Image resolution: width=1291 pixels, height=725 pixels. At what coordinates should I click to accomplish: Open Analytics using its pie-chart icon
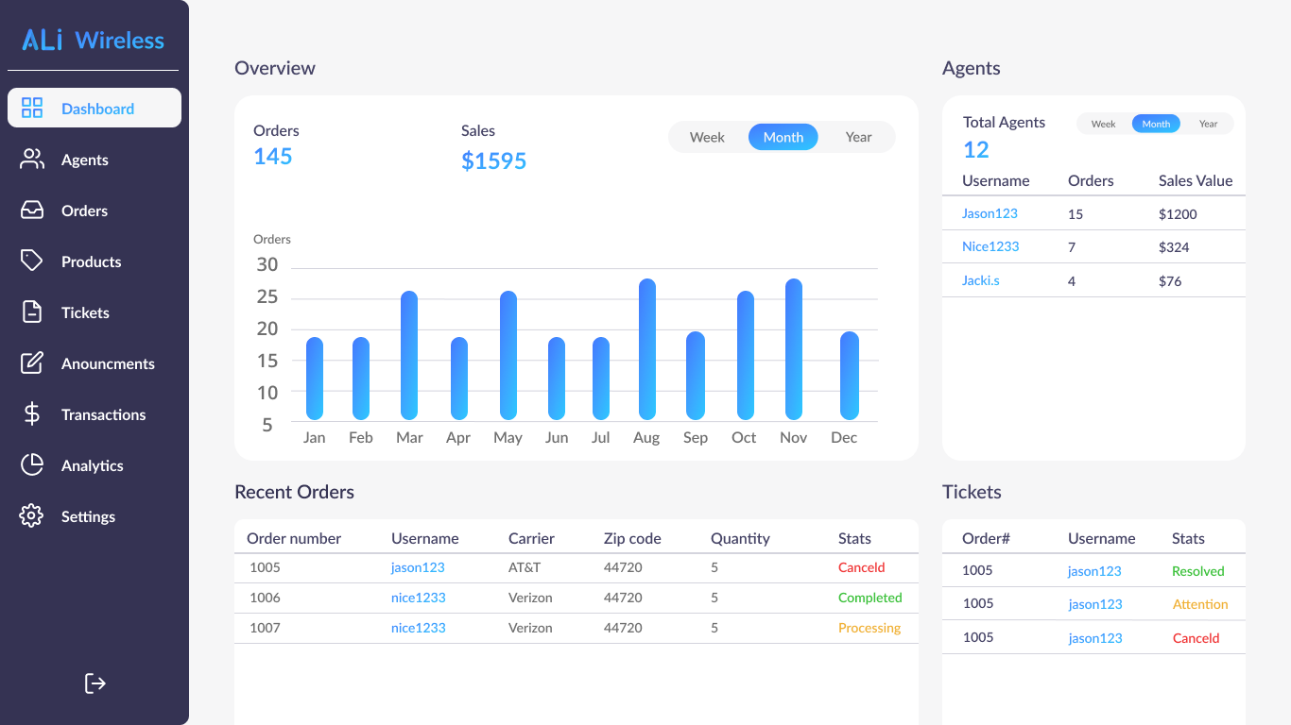pos(31,465)
